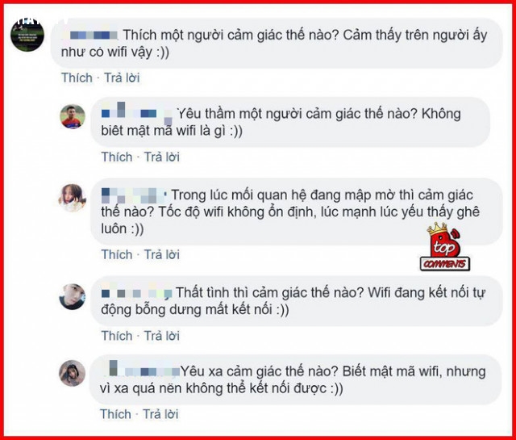Reply to the 'Thất tình thì cảm giác' comment
516x440 pixels.
(x=161, y=336)
